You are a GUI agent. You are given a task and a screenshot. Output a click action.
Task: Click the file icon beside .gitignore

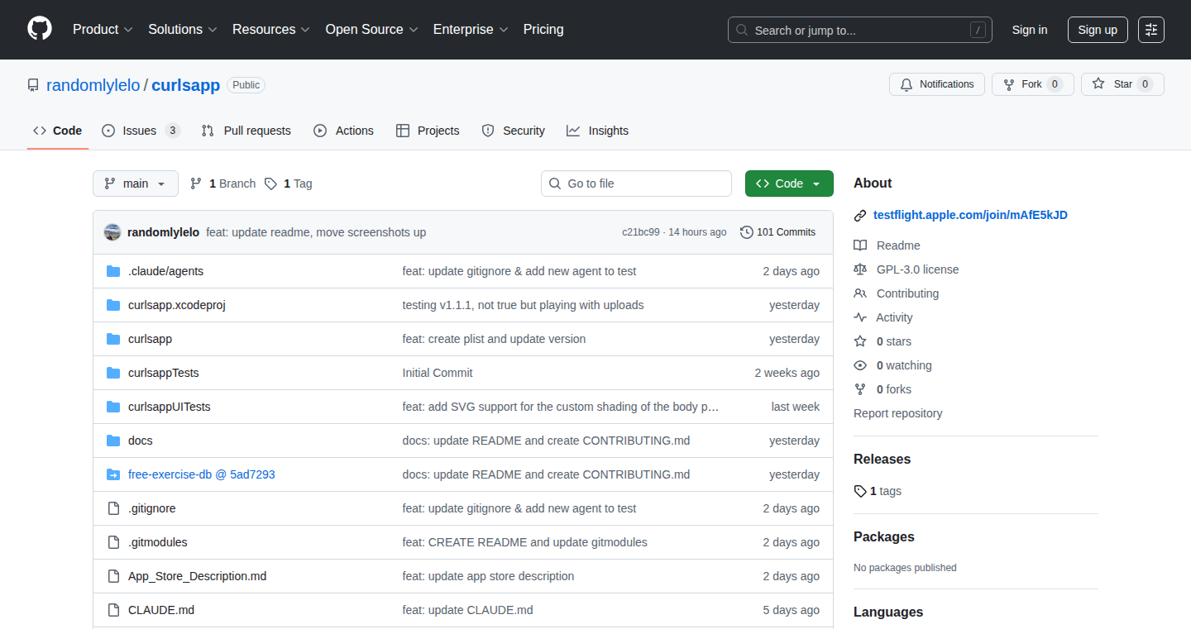pos(113,508)
